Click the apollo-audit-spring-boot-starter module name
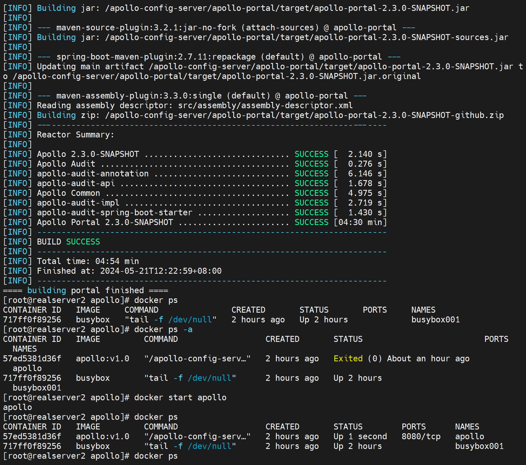The image size is (526, 465). pyautogui.click(x=114, y=212)
